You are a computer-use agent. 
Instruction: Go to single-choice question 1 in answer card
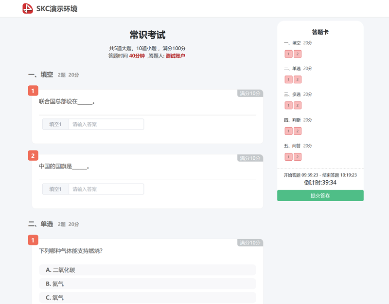[288, 79]
